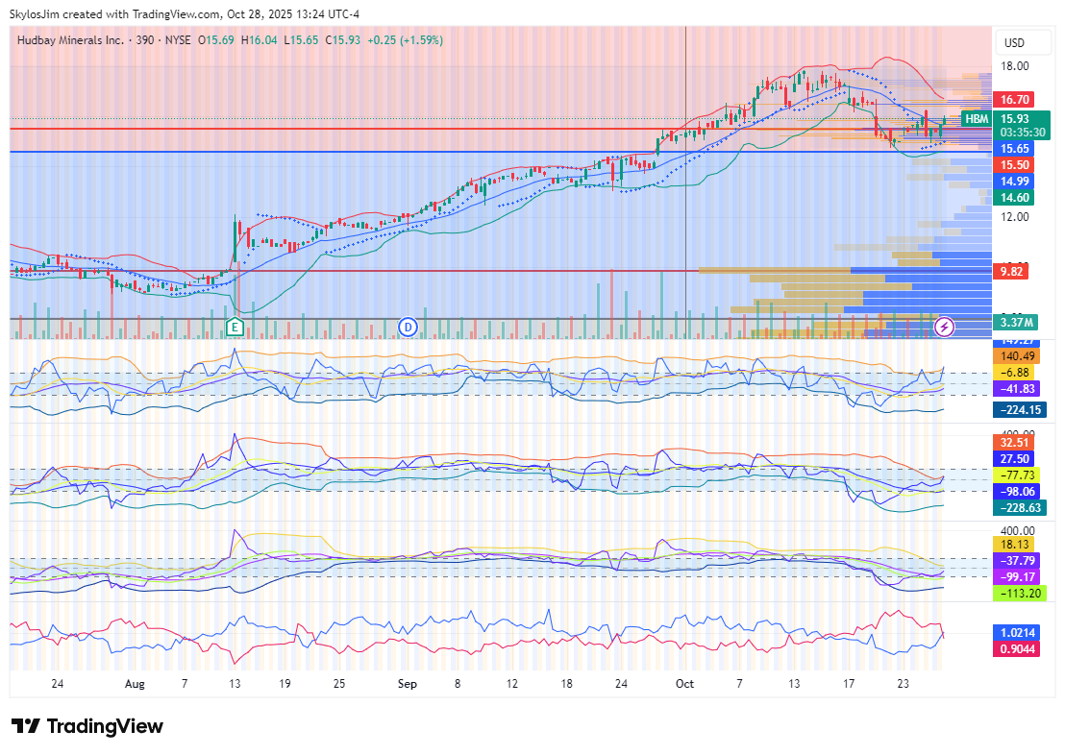
Task: Click the close value C15.93
Action: 342,40
